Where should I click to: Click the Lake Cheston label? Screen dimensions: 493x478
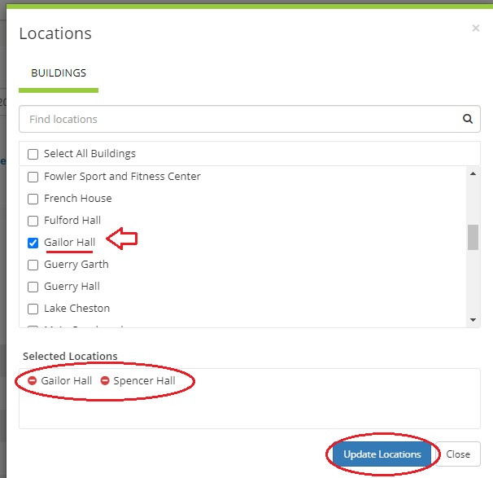pyautogui.click(x=76, y=309)
